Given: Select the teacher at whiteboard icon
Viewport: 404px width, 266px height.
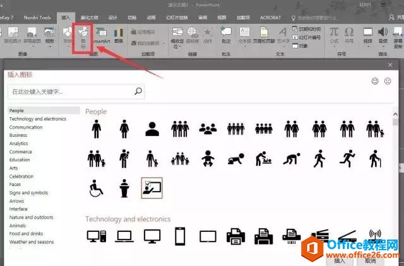Looking at the screenshot, I should 151,187.
